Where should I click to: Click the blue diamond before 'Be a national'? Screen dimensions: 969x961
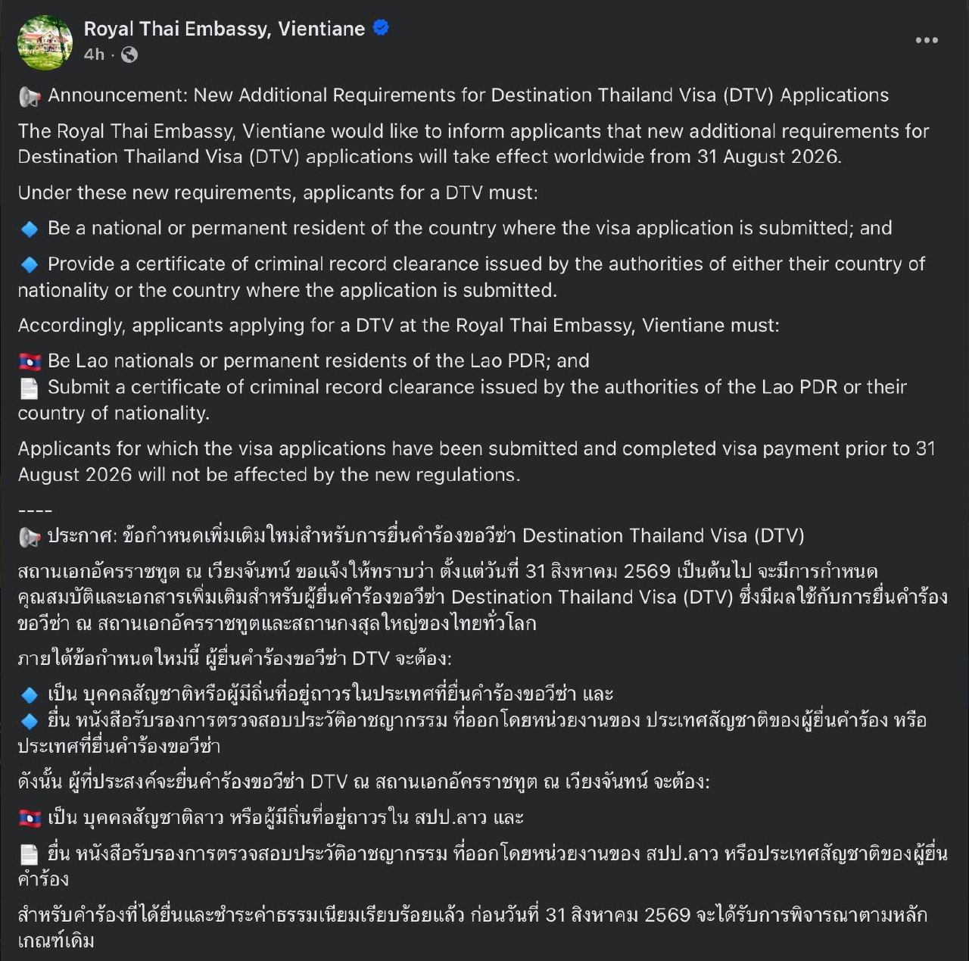click(x=29, y=229)
